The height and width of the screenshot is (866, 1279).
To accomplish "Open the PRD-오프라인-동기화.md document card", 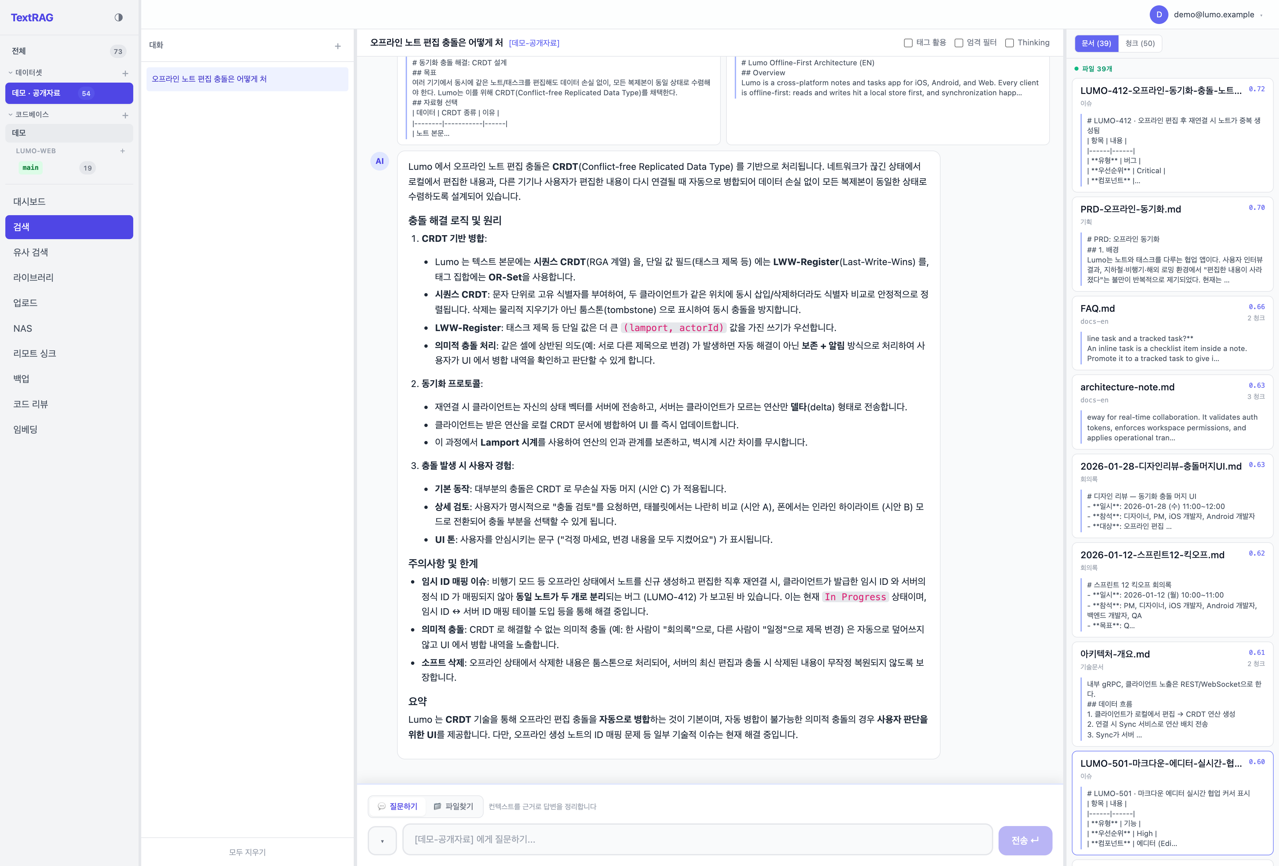I will [x=1172, y=244].
